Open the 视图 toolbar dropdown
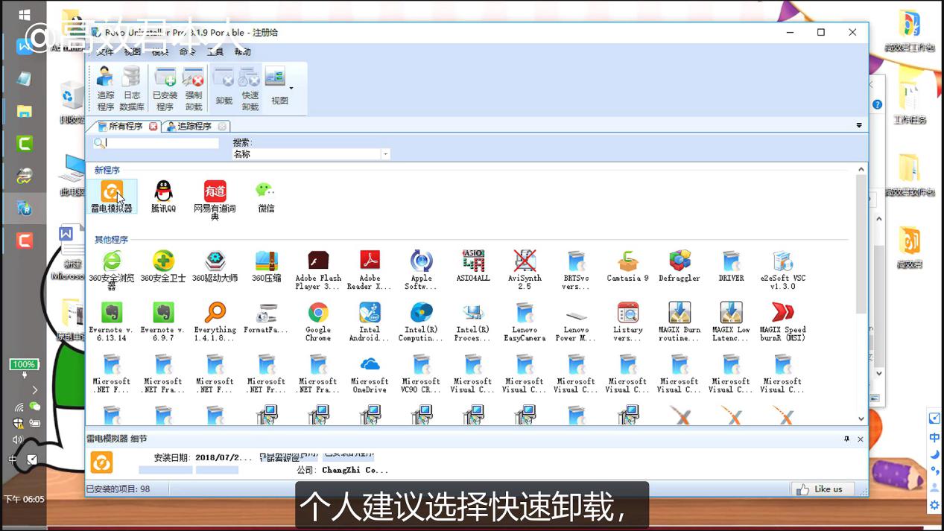 279,89
